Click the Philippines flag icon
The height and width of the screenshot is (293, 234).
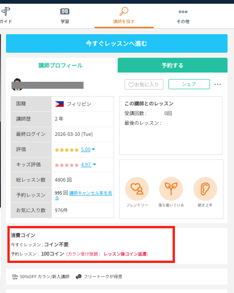pos(60,104)
